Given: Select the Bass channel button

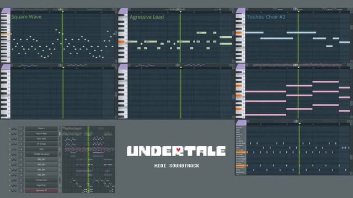Looking at the screenshot, I should point(41,149).
